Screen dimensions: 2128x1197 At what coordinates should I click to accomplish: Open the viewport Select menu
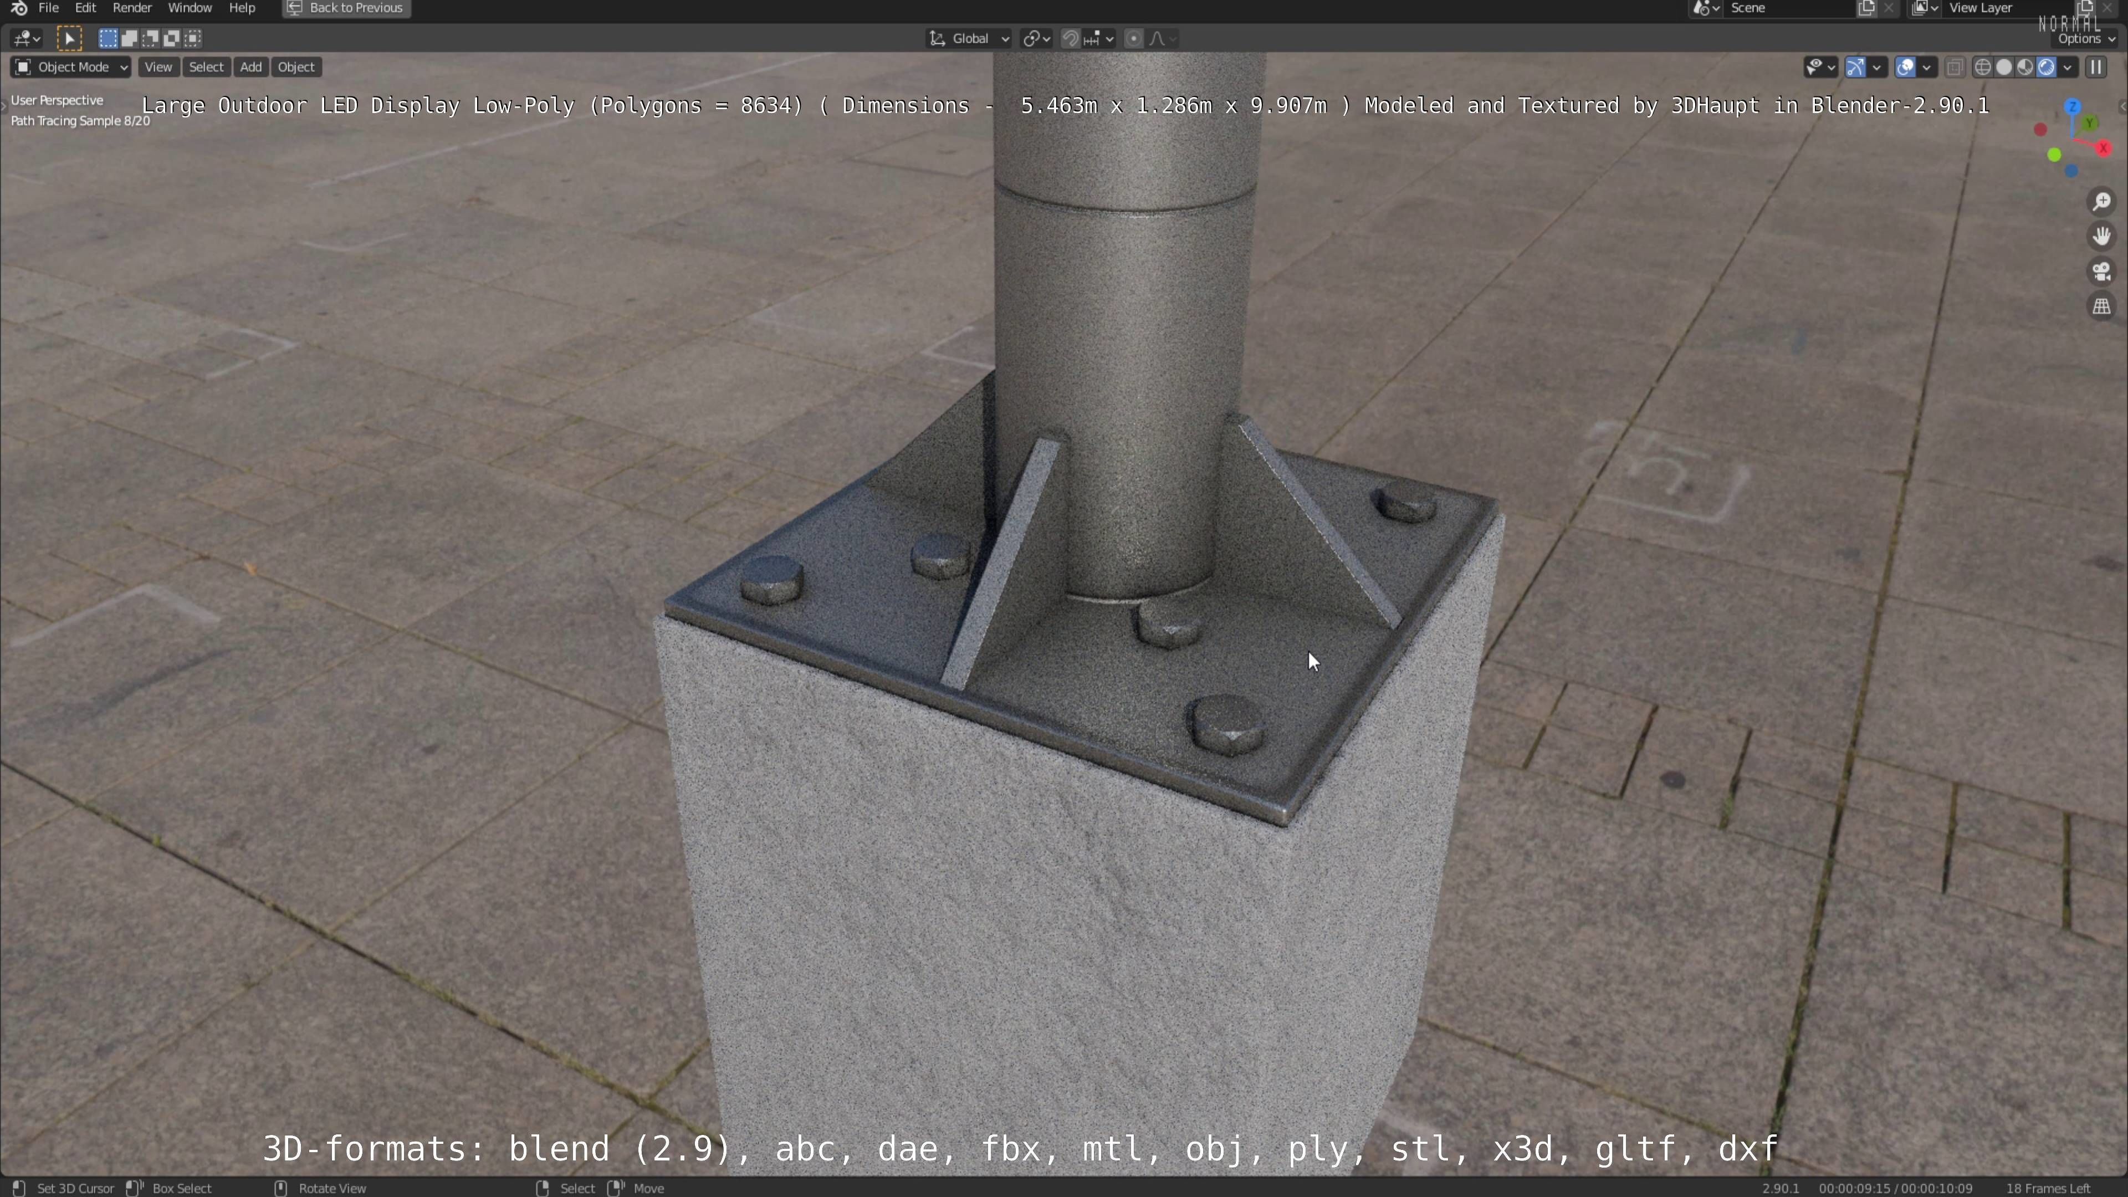click(206, 67)
